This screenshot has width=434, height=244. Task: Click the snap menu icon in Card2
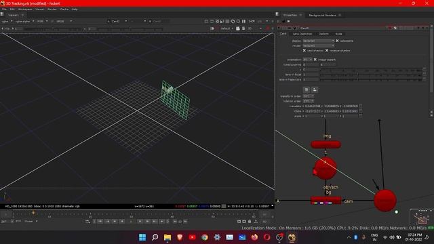coord(315,89)
